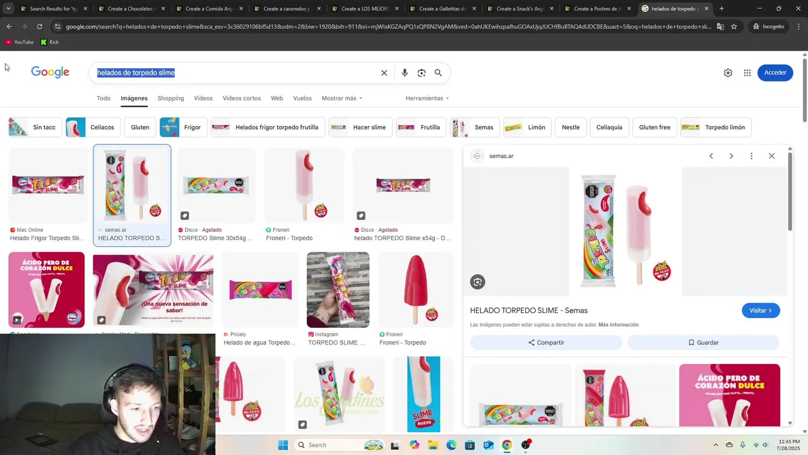Open Windows Start menu

(x=283, y=445)
